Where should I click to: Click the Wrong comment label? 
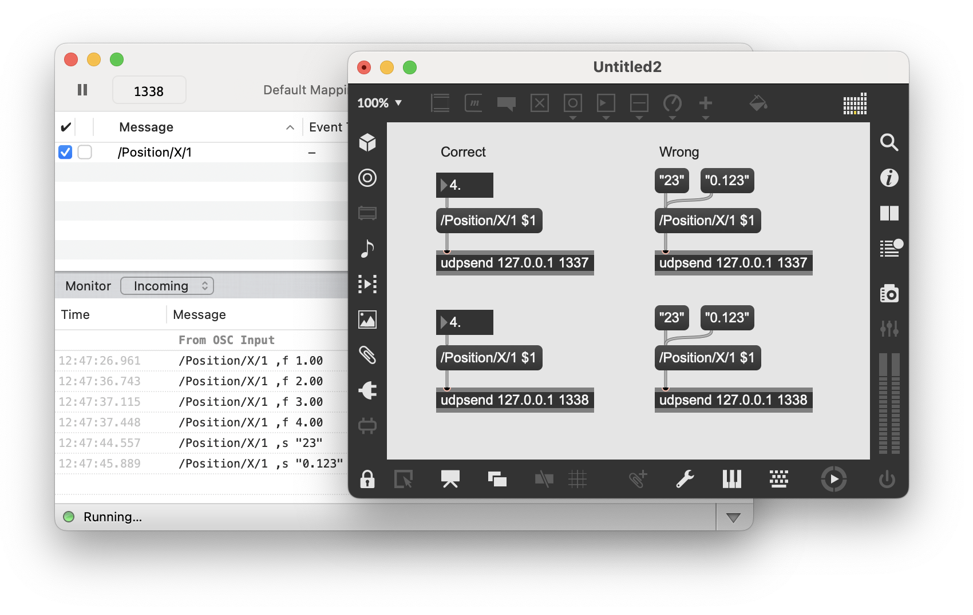click(679, 152)
